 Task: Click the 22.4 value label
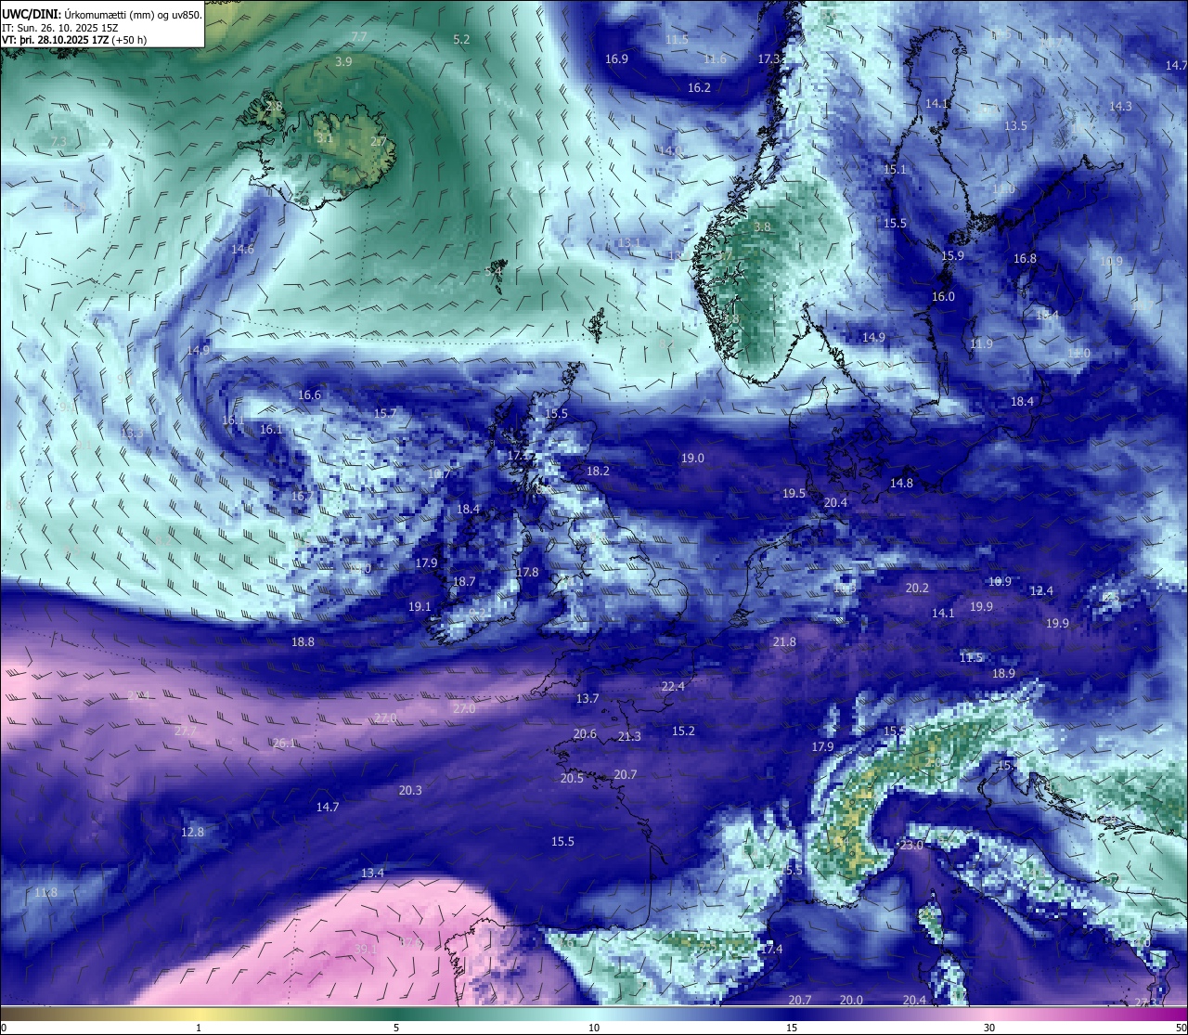(x=673, y=686)
